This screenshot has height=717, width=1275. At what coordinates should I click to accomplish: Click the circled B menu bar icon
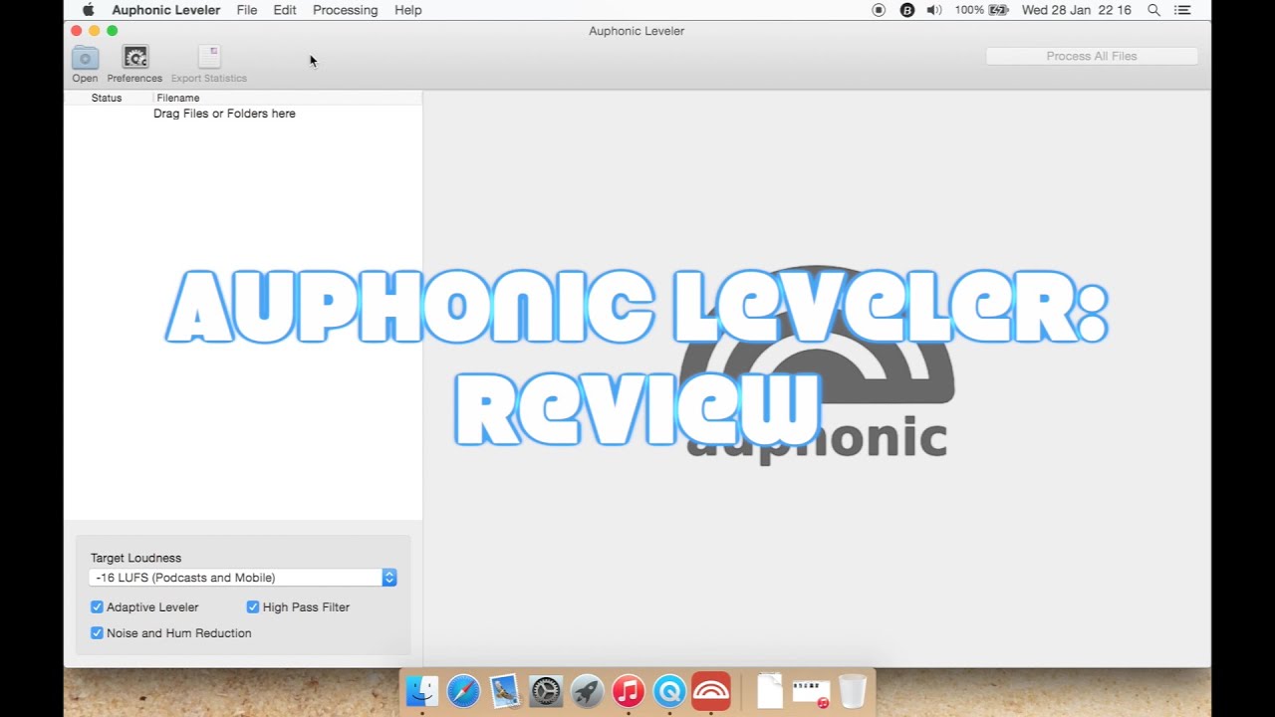click(x=907, y=10)
